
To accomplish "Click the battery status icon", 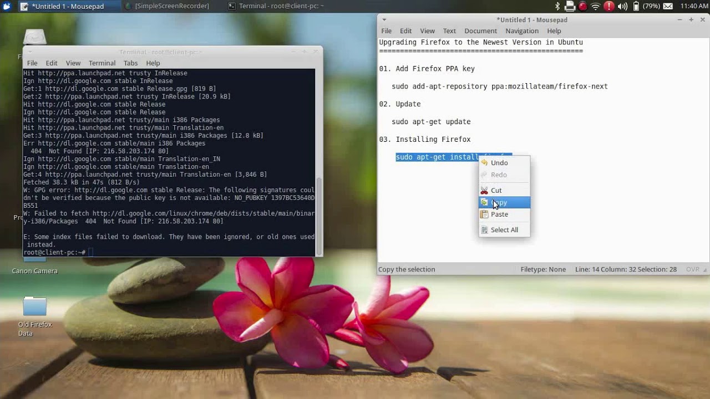I will 636,6.
